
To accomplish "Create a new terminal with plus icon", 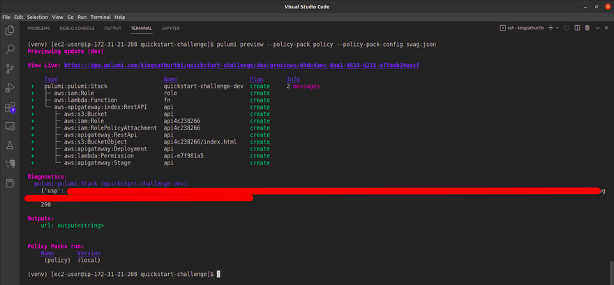I will coord(551,28).
